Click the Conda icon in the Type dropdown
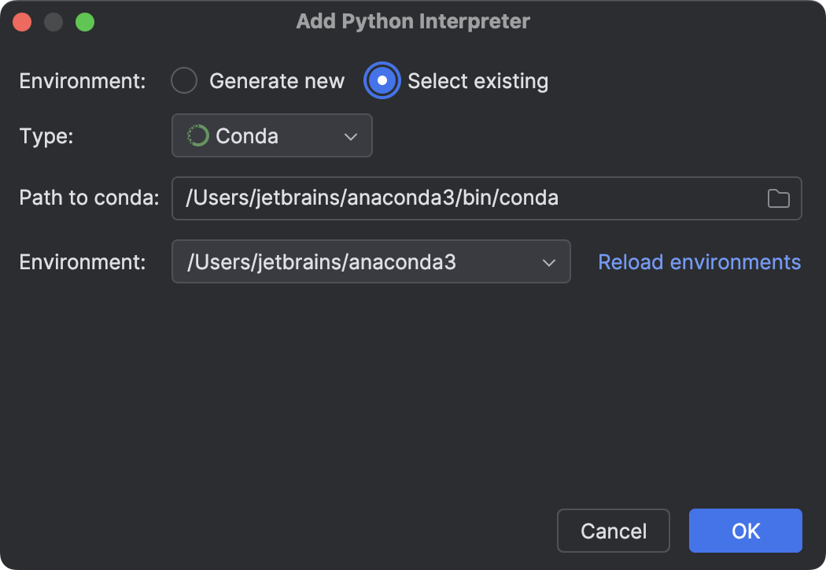This screenshot has width=826, height=570. click(200, 135)
